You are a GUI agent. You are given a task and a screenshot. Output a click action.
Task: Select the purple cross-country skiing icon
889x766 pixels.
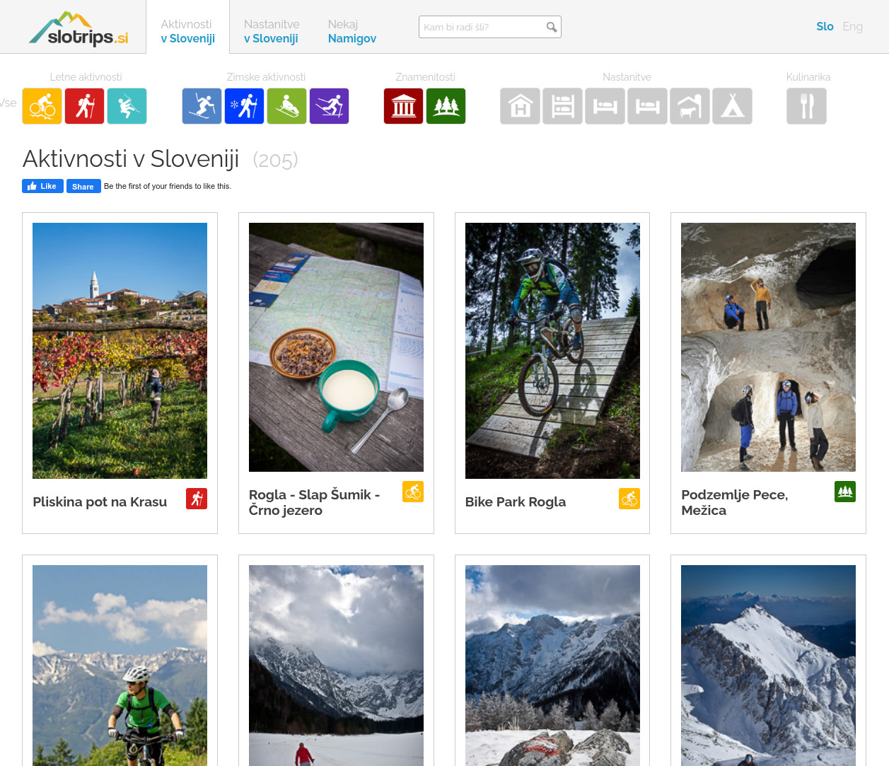tap(329, 106)
